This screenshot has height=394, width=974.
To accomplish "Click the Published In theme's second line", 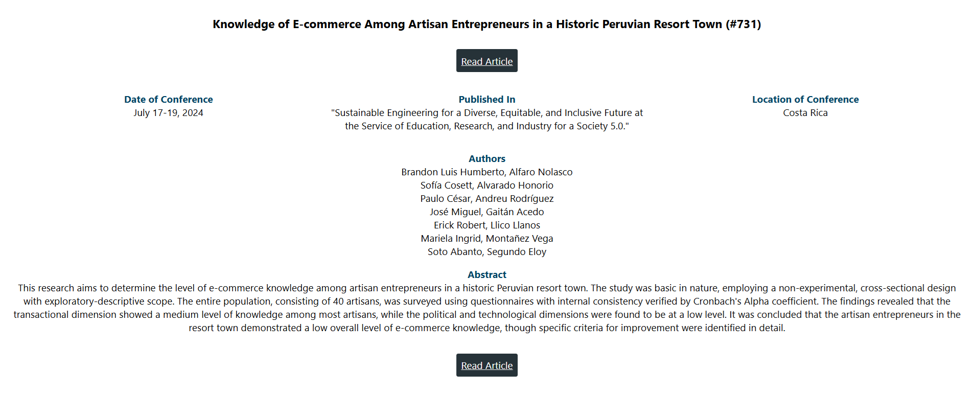I will 486,126.
